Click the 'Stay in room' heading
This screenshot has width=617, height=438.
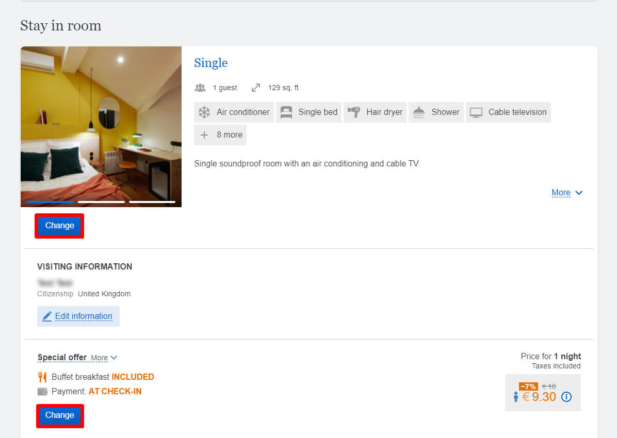60,26
